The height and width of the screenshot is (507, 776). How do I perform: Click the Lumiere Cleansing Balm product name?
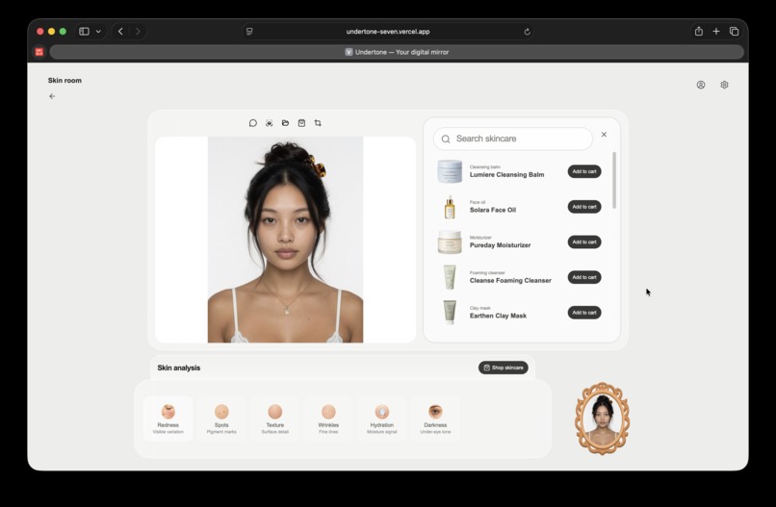(x=506, y=174)
